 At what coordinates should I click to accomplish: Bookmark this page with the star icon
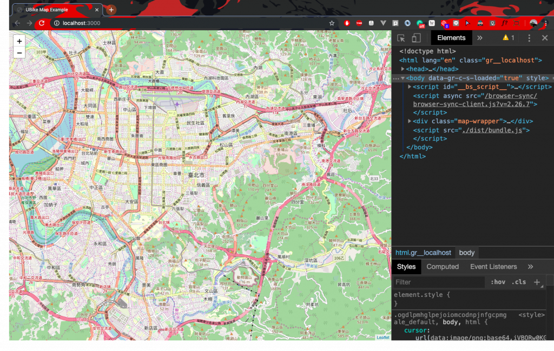332,23
